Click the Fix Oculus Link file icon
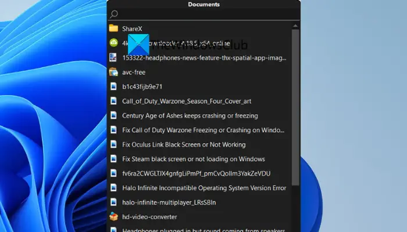Screen dimensions: 407x232 click(x=113, y=144)
